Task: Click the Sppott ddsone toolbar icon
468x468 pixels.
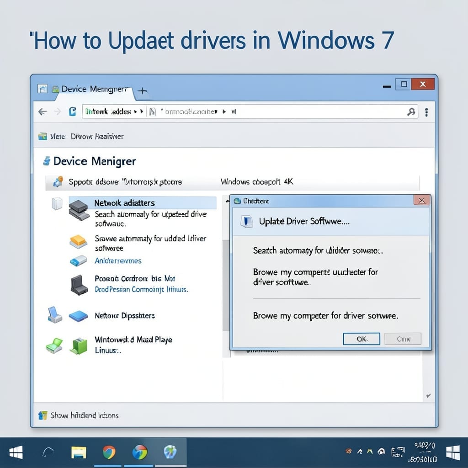Action: (58, 181)
